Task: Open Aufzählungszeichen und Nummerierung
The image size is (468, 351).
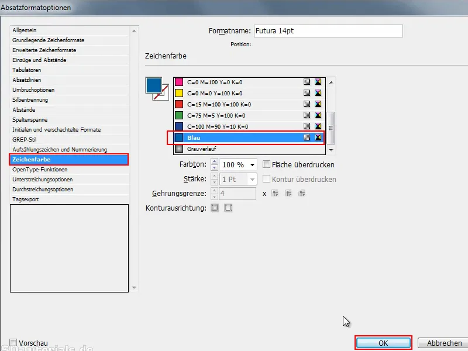Action: point(69,150)
